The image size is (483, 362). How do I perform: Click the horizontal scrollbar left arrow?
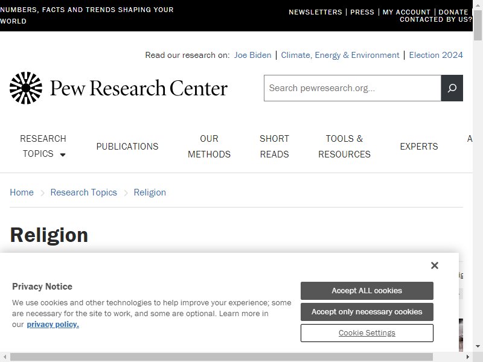coord(5,357)
